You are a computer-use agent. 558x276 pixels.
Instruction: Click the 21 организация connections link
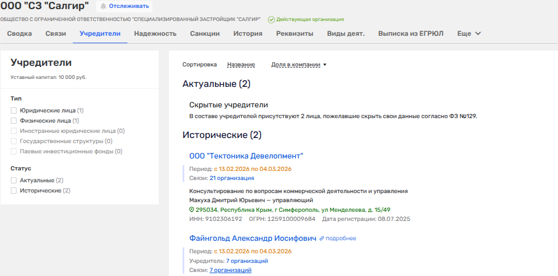click(x=232, y=178)
